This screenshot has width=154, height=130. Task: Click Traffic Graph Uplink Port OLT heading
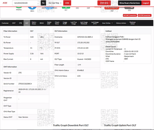(120, 125)
